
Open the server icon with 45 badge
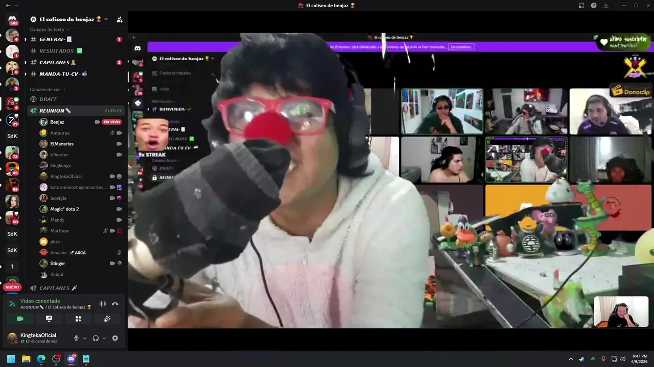(x=12, y=169)
